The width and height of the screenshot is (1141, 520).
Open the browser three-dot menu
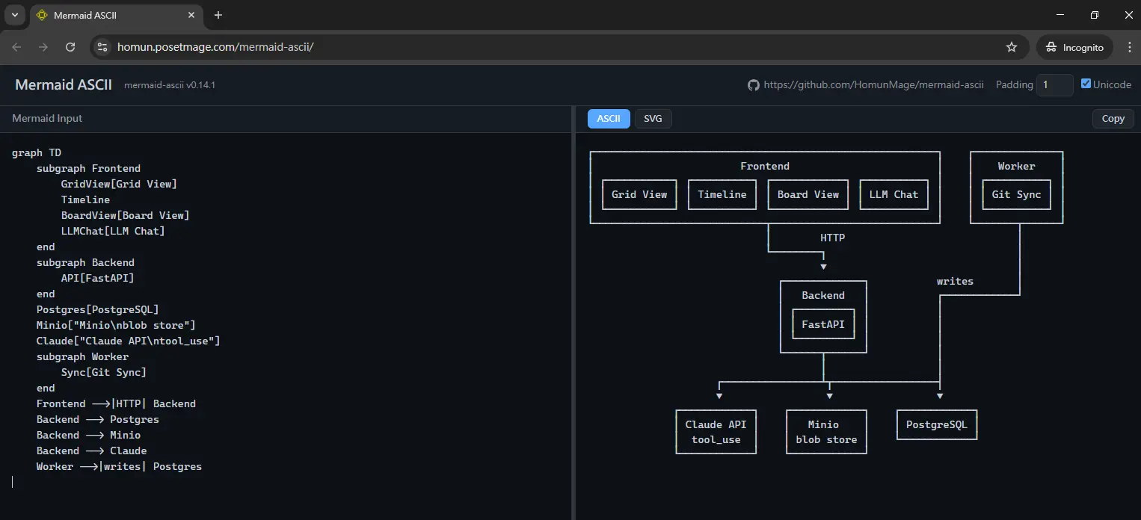coord(1126,47)
